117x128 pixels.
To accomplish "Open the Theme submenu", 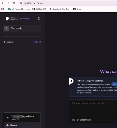I will (22, 125).
